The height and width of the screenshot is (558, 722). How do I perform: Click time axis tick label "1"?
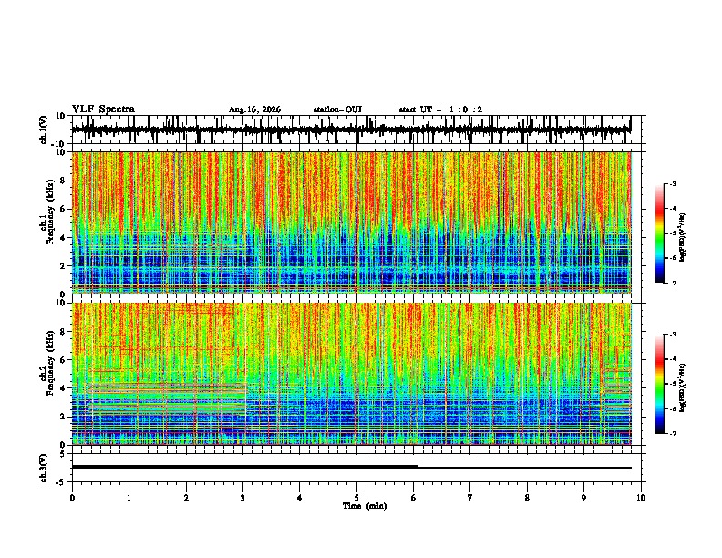point(129,498)
